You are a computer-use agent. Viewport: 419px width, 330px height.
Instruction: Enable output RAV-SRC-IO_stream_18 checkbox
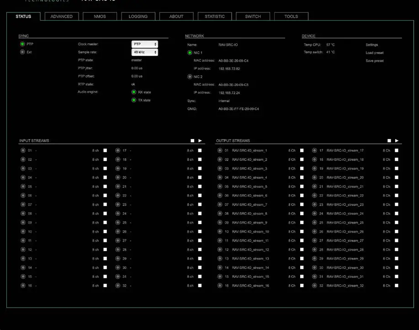[x=396, y=159]
